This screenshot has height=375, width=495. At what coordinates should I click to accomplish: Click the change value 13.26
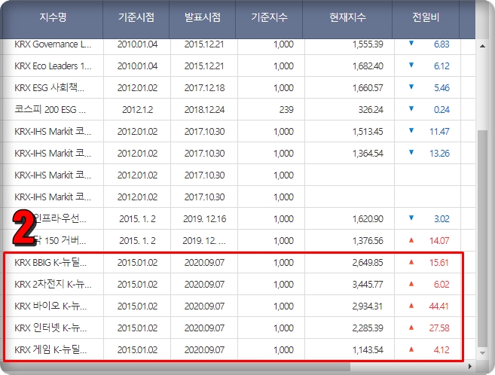(x=439, y=154)
